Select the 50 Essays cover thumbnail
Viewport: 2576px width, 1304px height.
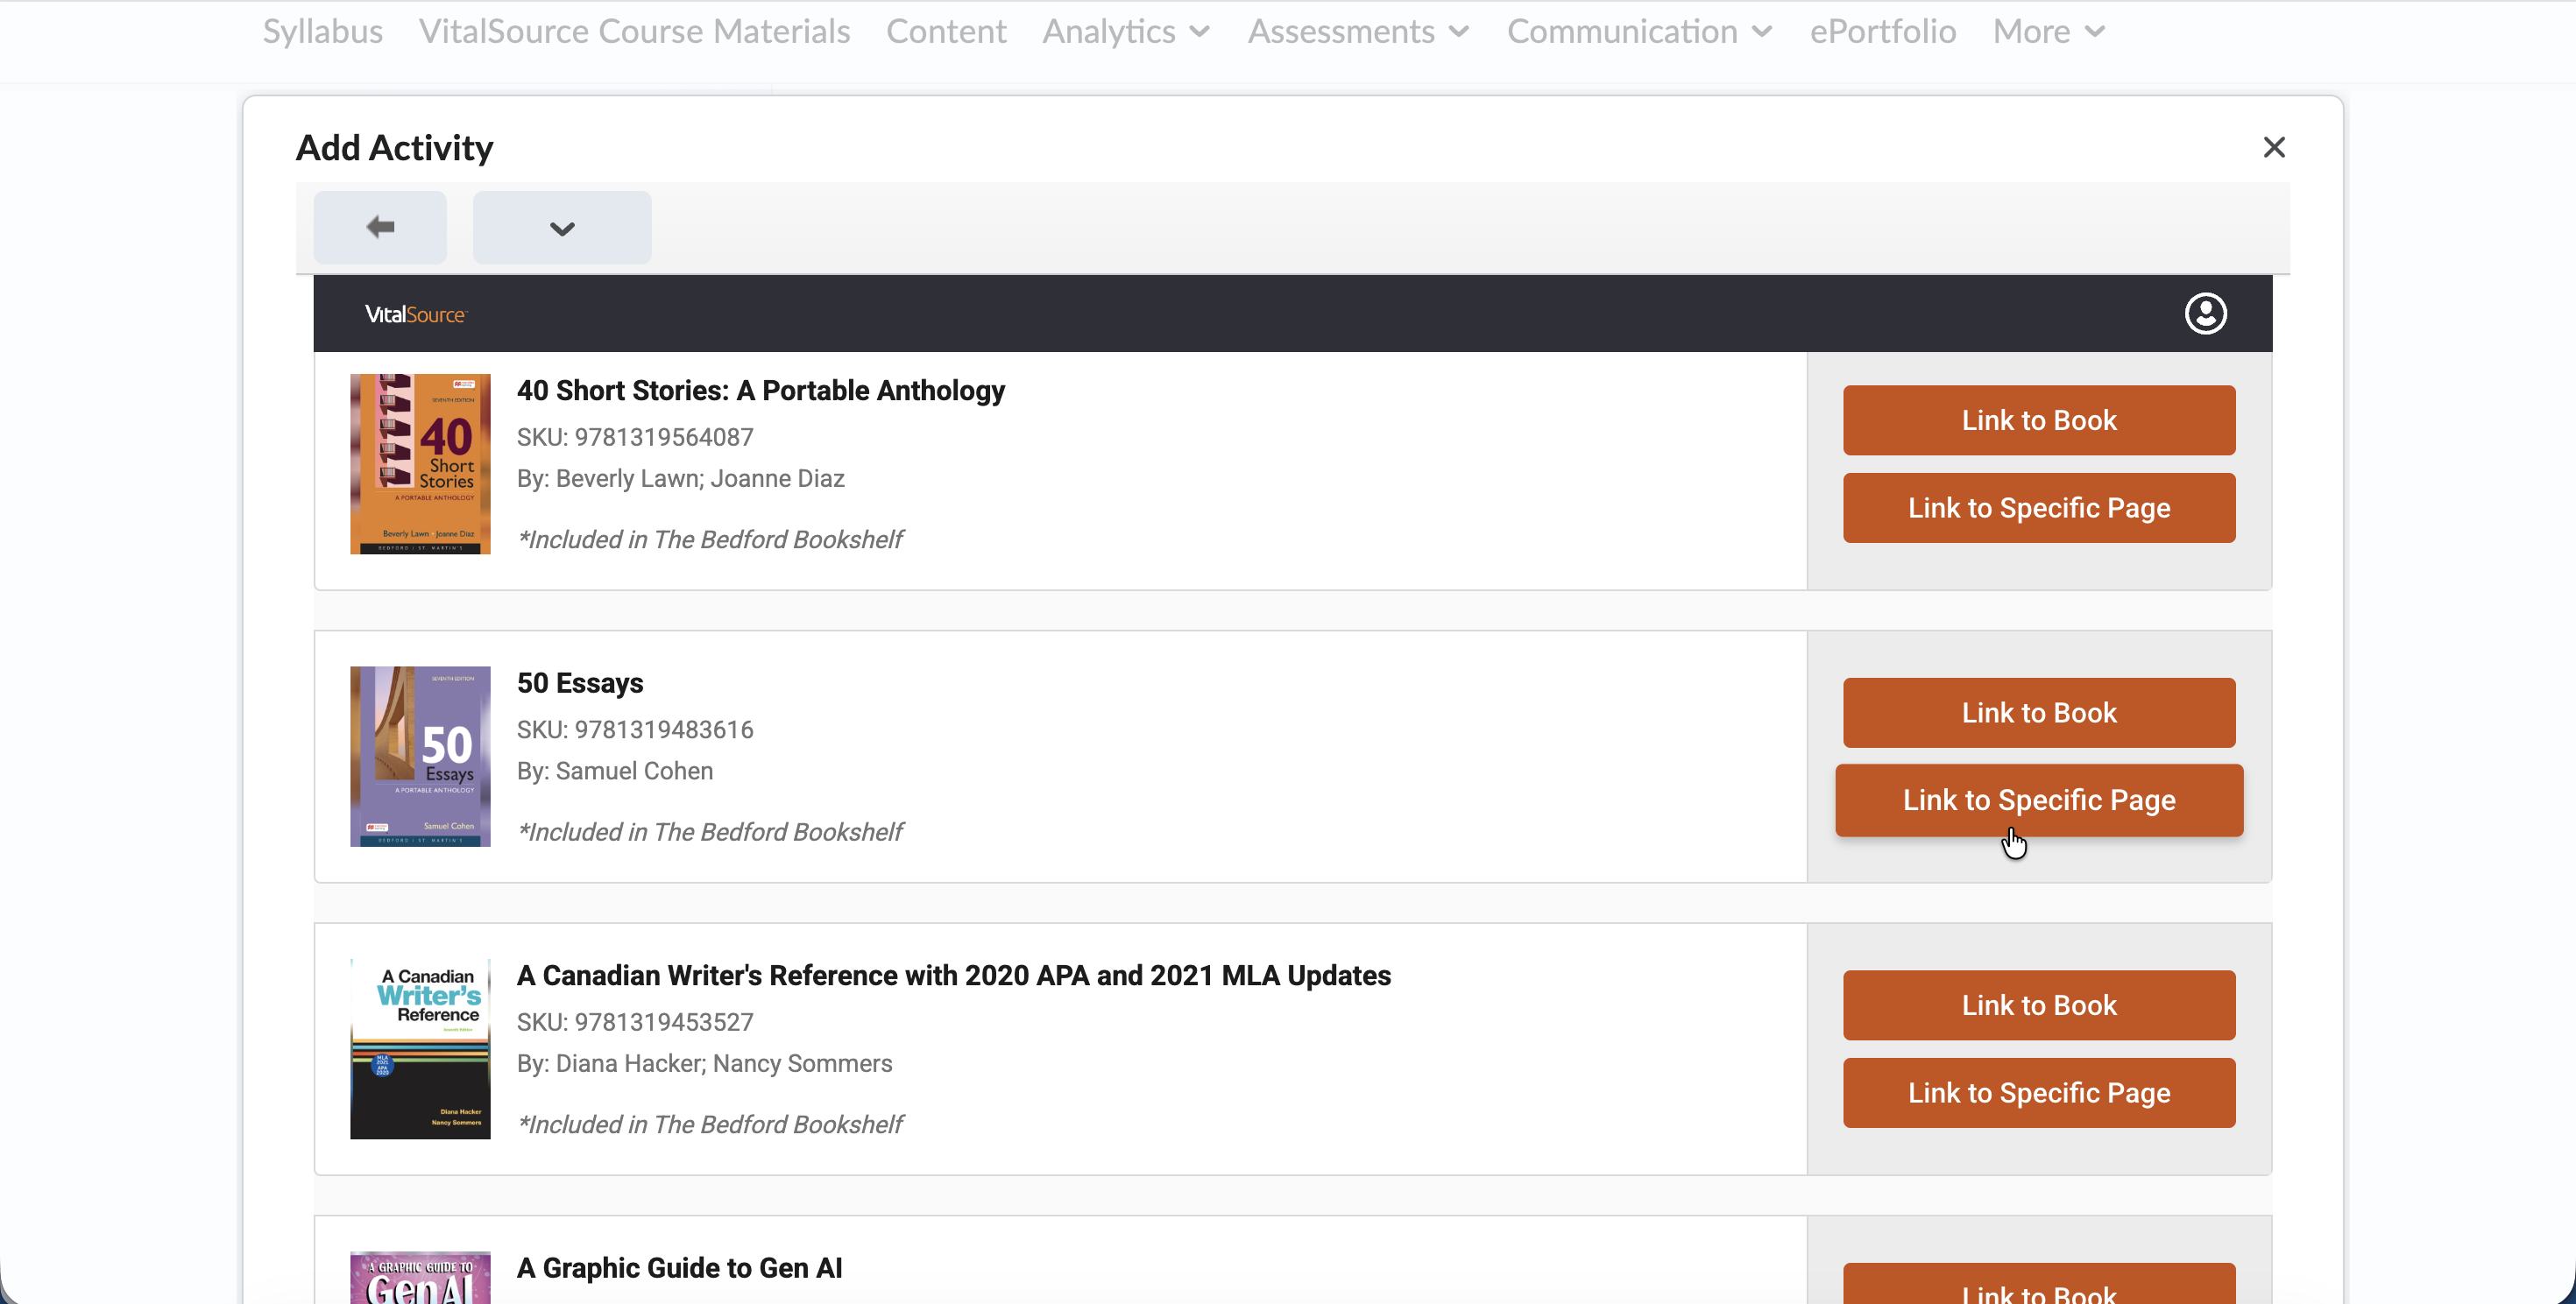pyautogui.click(x=420, y=757)
